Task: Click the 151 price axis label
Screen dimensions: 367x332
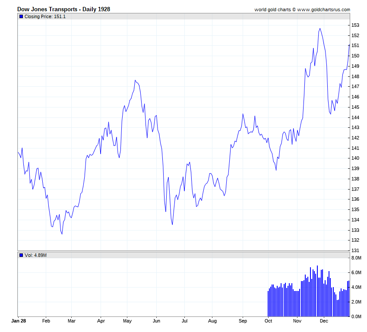Action: point(355,46)
